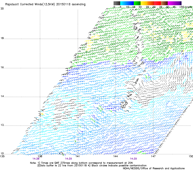Click the purple '14:38' time label
Image resolution: width=193 pixels, height=170 pixels.
point(36,159)
